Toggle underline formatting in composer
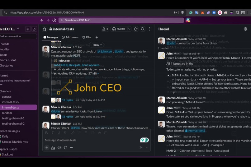Image resolution: width=251 pixels, height=167 pixels. 59,133
